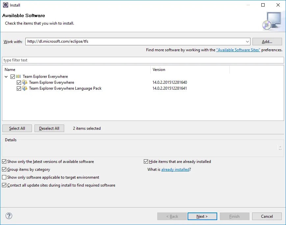Viewport: 286px width, 225px height.
Task: Click the Team Explorer Everywhere category icon
Action: (x=18, y=77)
